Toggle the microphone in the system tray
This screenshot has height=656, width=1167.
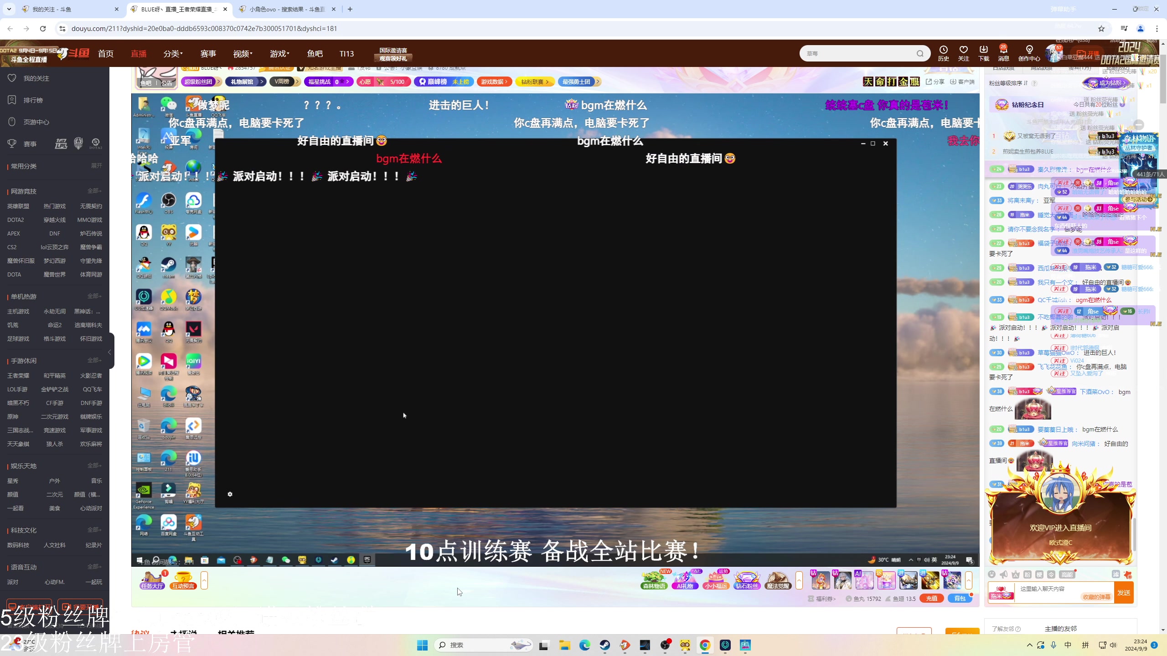[1053, 645]
